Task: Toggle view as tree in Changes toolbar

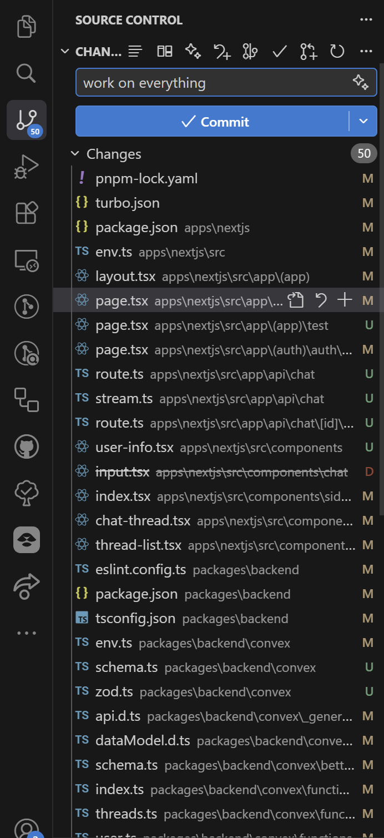Action: coord(135,52)
